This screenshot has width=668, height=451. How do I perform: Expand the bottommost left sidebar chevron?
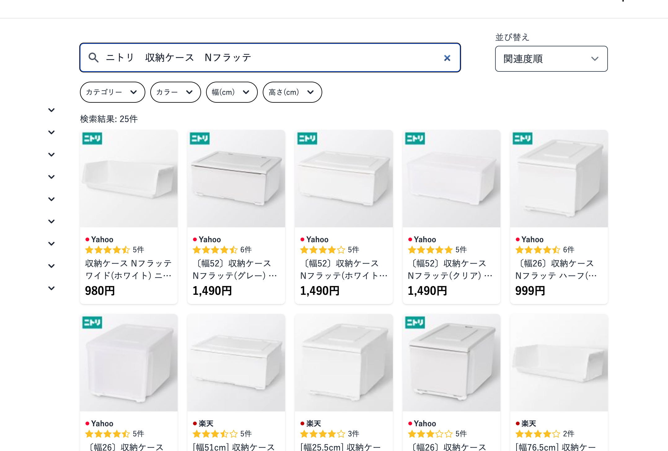51,288
